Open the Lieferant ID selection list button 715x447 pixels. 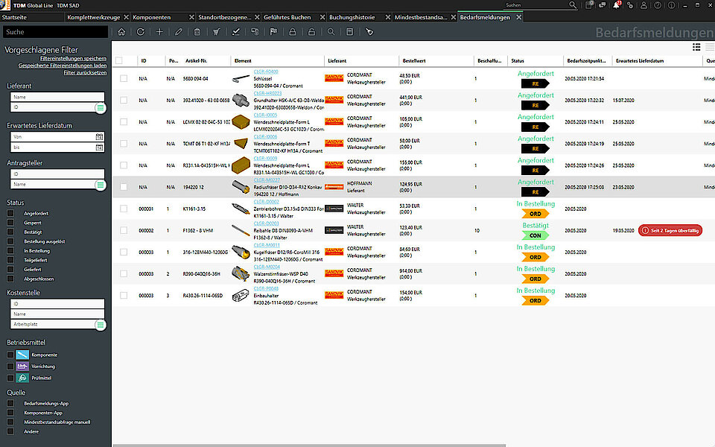tap(101, 107)
